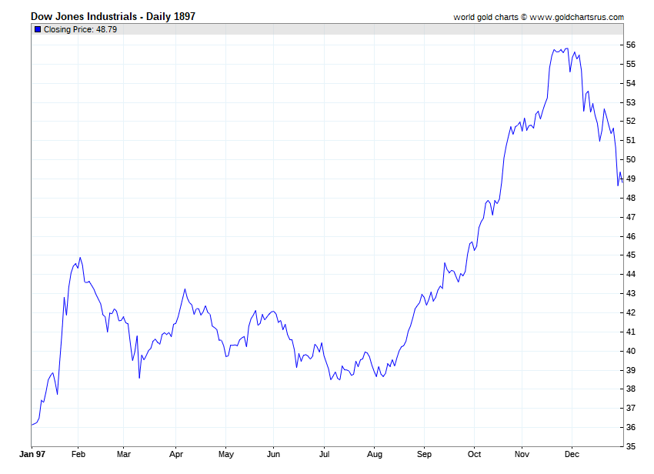Click the 'Oct' x-axis label
This screenshot has height=474, width=654.
(x=474, y=454)
